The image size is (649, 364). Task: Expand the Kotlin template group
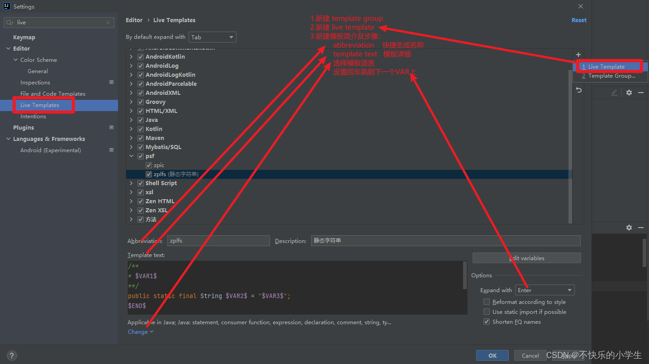click(x=131, y=129)
